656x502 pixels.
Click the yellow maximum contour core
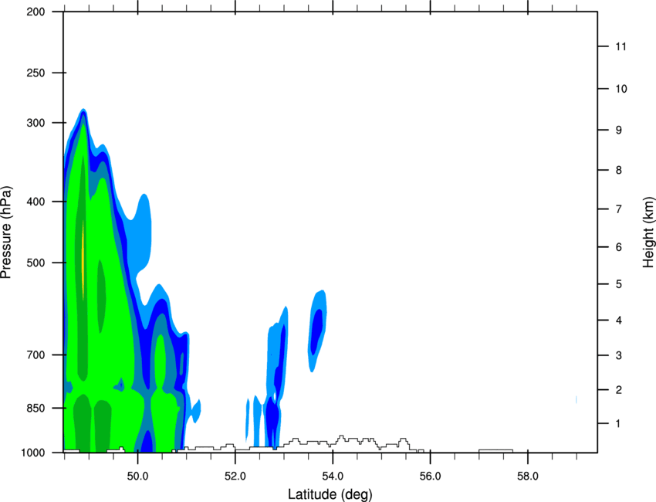click(83, 259)
